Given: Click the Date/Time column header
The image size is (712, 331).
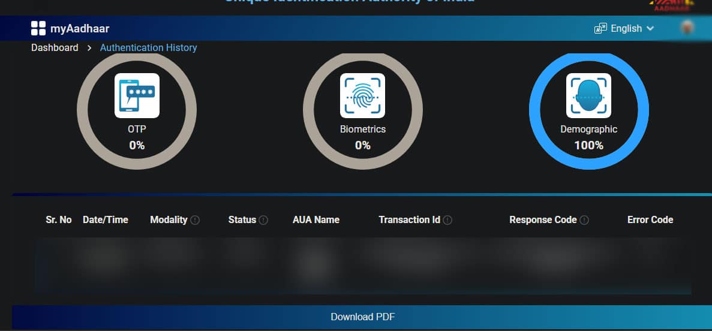Looking at the screenshot, I should [106, 220].
